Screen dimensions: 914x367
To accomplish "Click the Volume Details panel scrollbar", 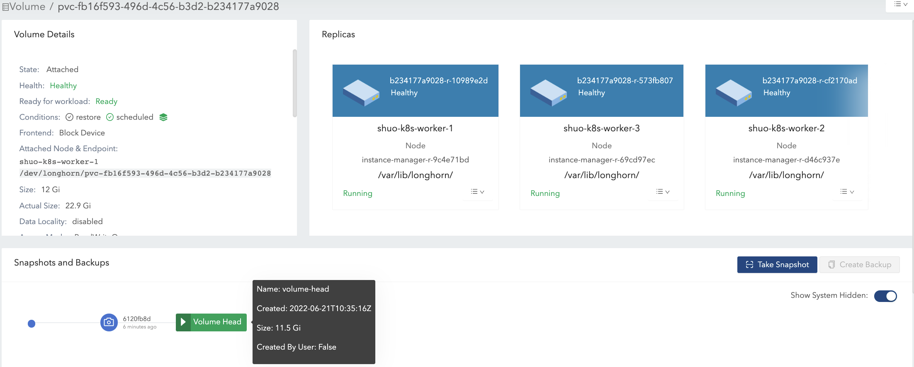I will (294, 83).
